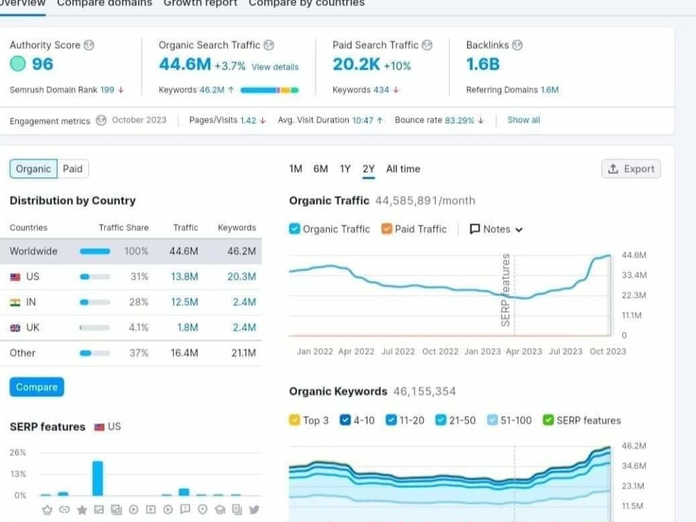
Task: Click the info icon beside Paid Search Traffic
Action: (427, 45)
